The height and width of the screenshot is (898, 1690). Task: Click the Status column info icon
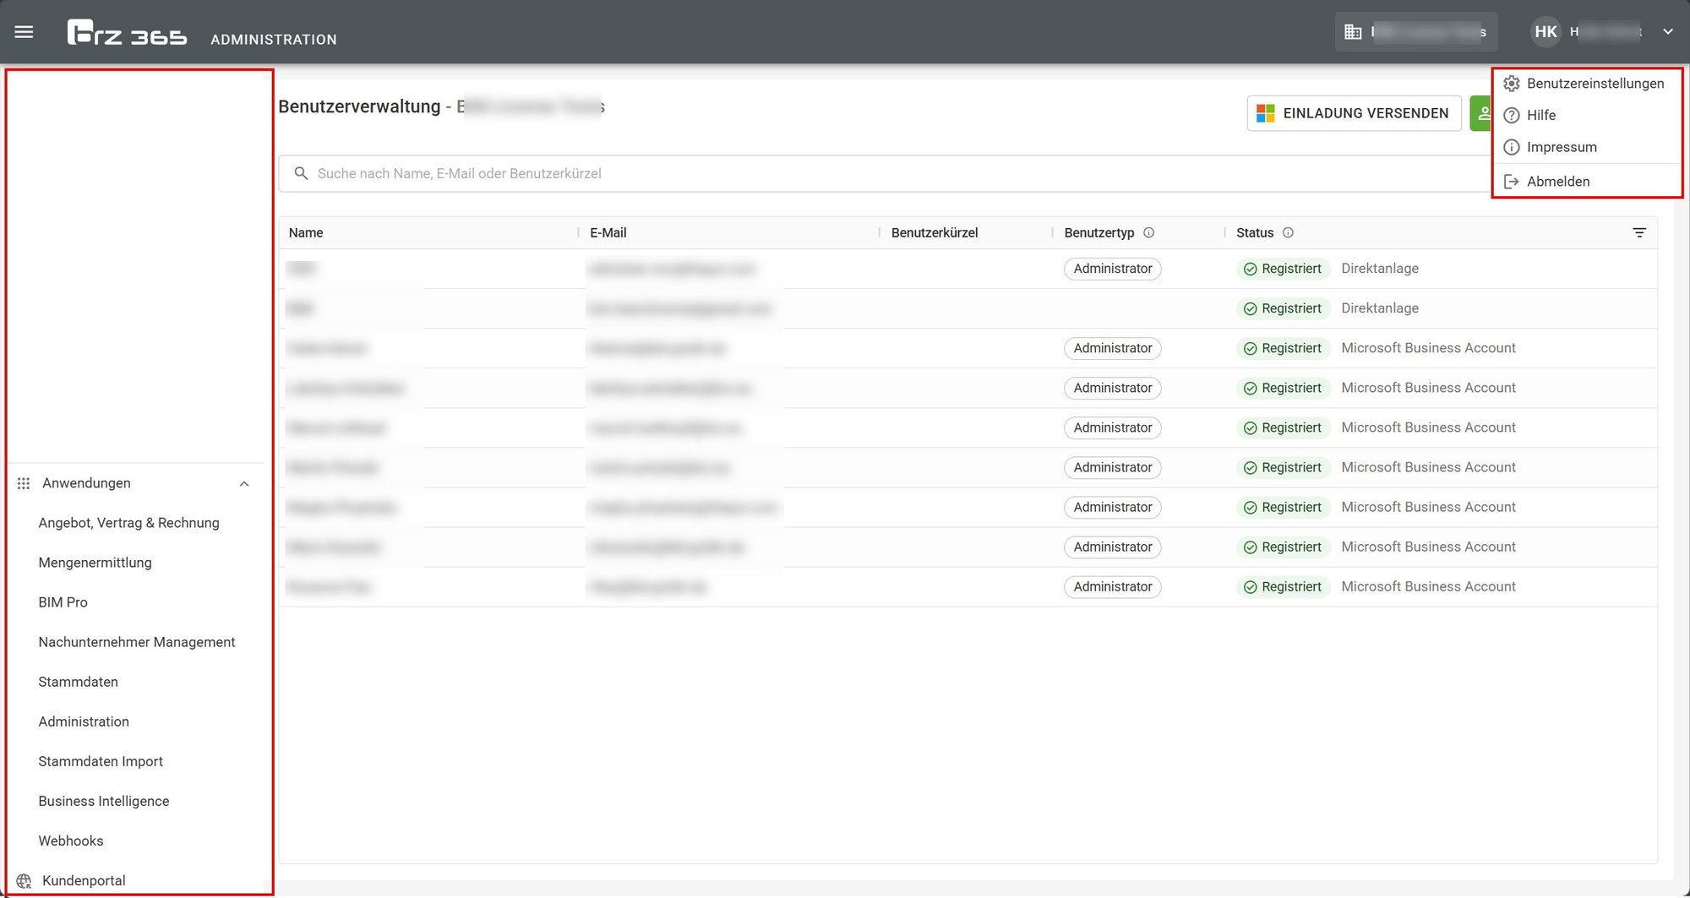coord(1288,232)
